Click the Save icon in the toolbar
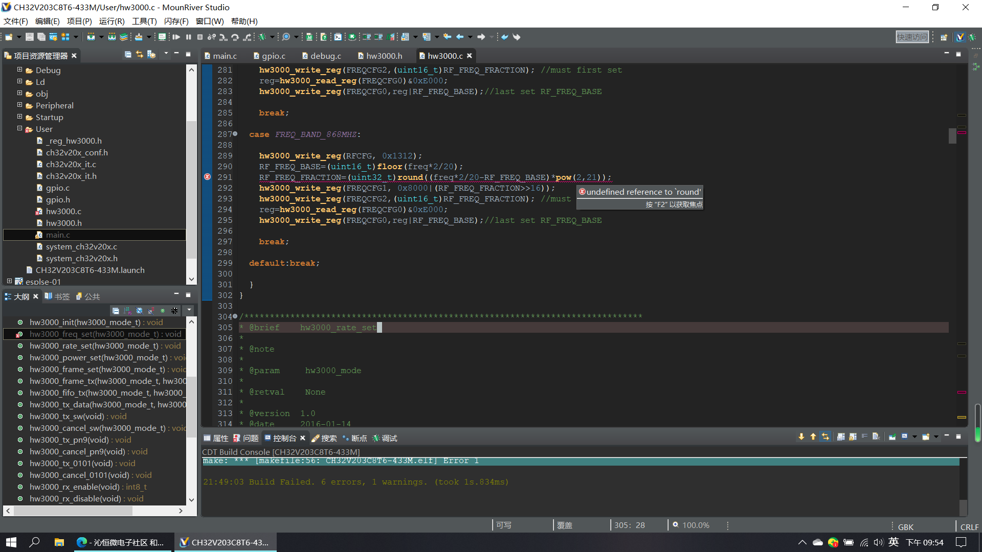This screenshot has width=982, height=552. click(x=30, y=37)
